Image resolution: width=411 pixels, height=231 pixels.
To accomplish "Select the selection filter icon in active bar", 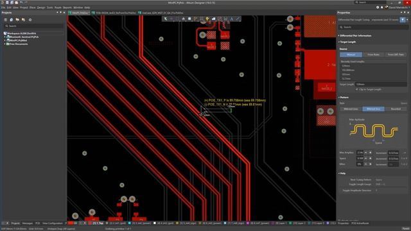I will point(166,19).
